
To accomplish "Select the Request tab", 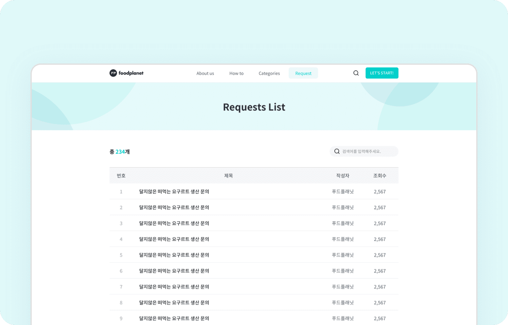I will point(303,73).
